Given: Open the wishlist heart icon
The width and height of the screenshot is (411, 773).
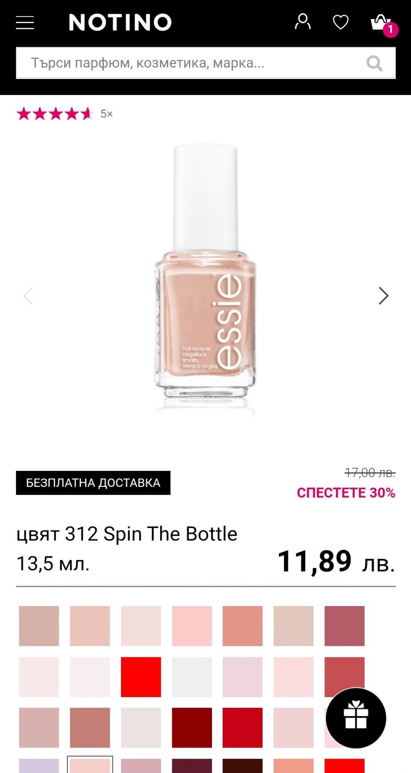Looking at the screenshot, I should tap(340, 22).
